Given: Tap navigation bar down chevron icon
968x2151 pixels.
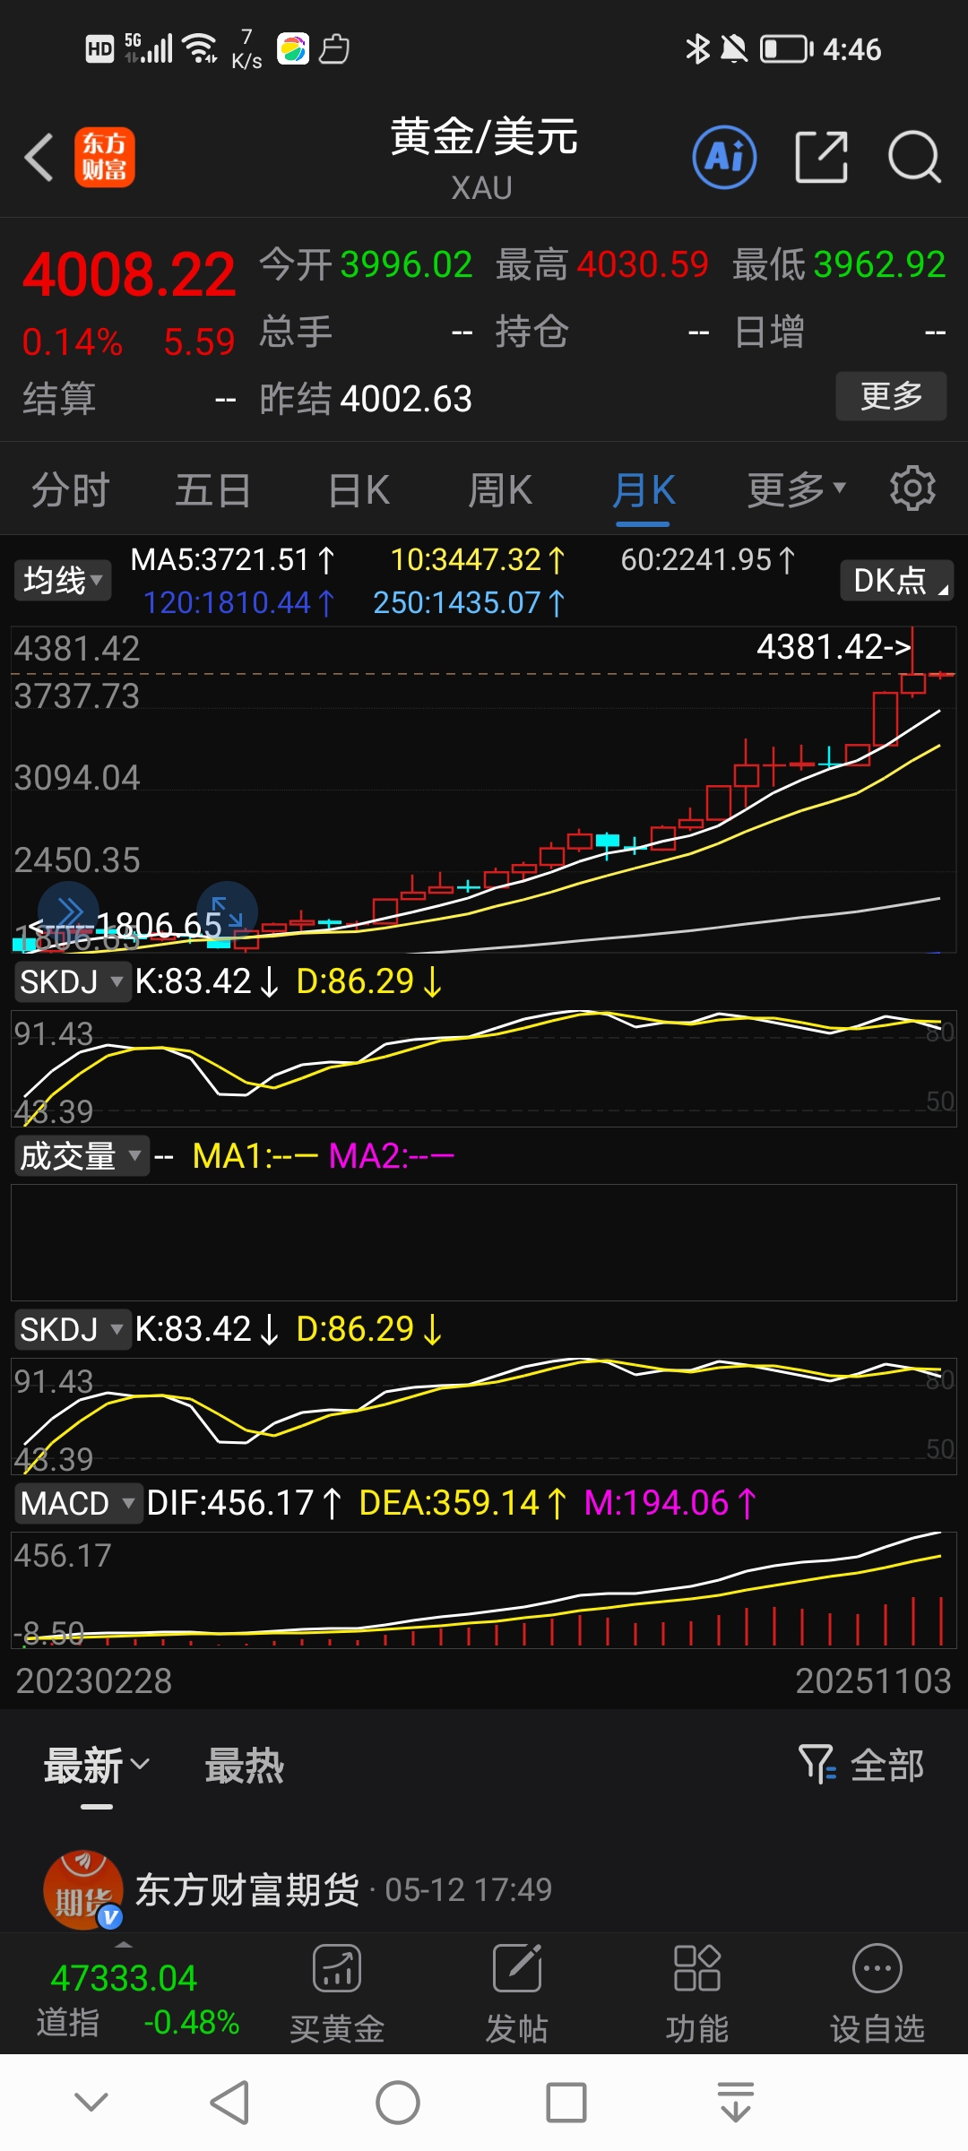Looking at the screenshot, I should [x=91, y=2102].
